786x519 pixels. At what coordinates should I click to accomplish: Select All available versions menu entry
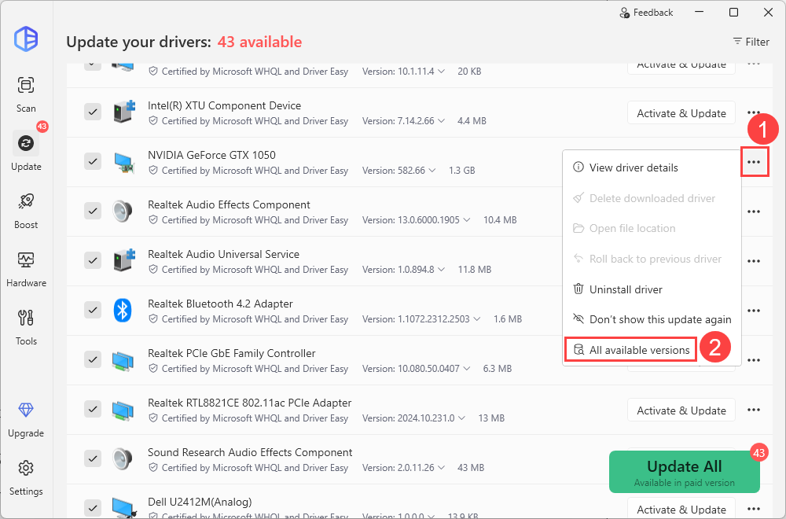(631, 350)
